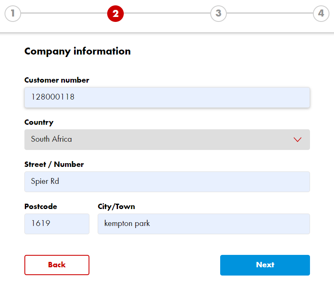Go to step 1 in the progress indicator
The height and width of the screenshot is (290, 334).
pos(13,14)
